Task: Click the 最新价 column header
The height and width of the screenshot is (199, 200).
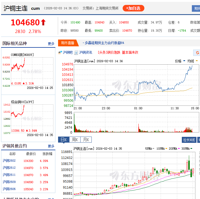Action: (31, 154)
